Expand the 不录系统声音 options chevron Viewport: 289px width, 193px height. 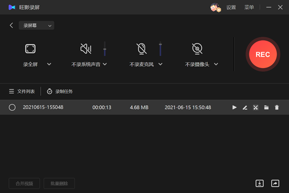point(105,64)
